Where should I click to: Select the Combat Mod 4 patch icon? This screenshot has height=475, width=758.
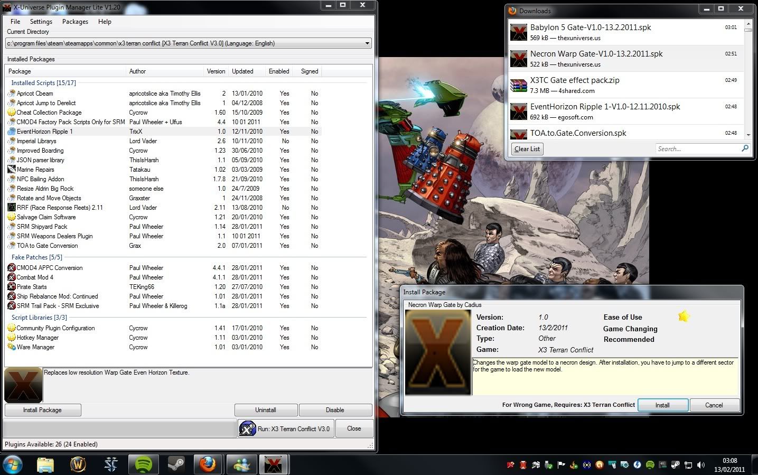11,277
